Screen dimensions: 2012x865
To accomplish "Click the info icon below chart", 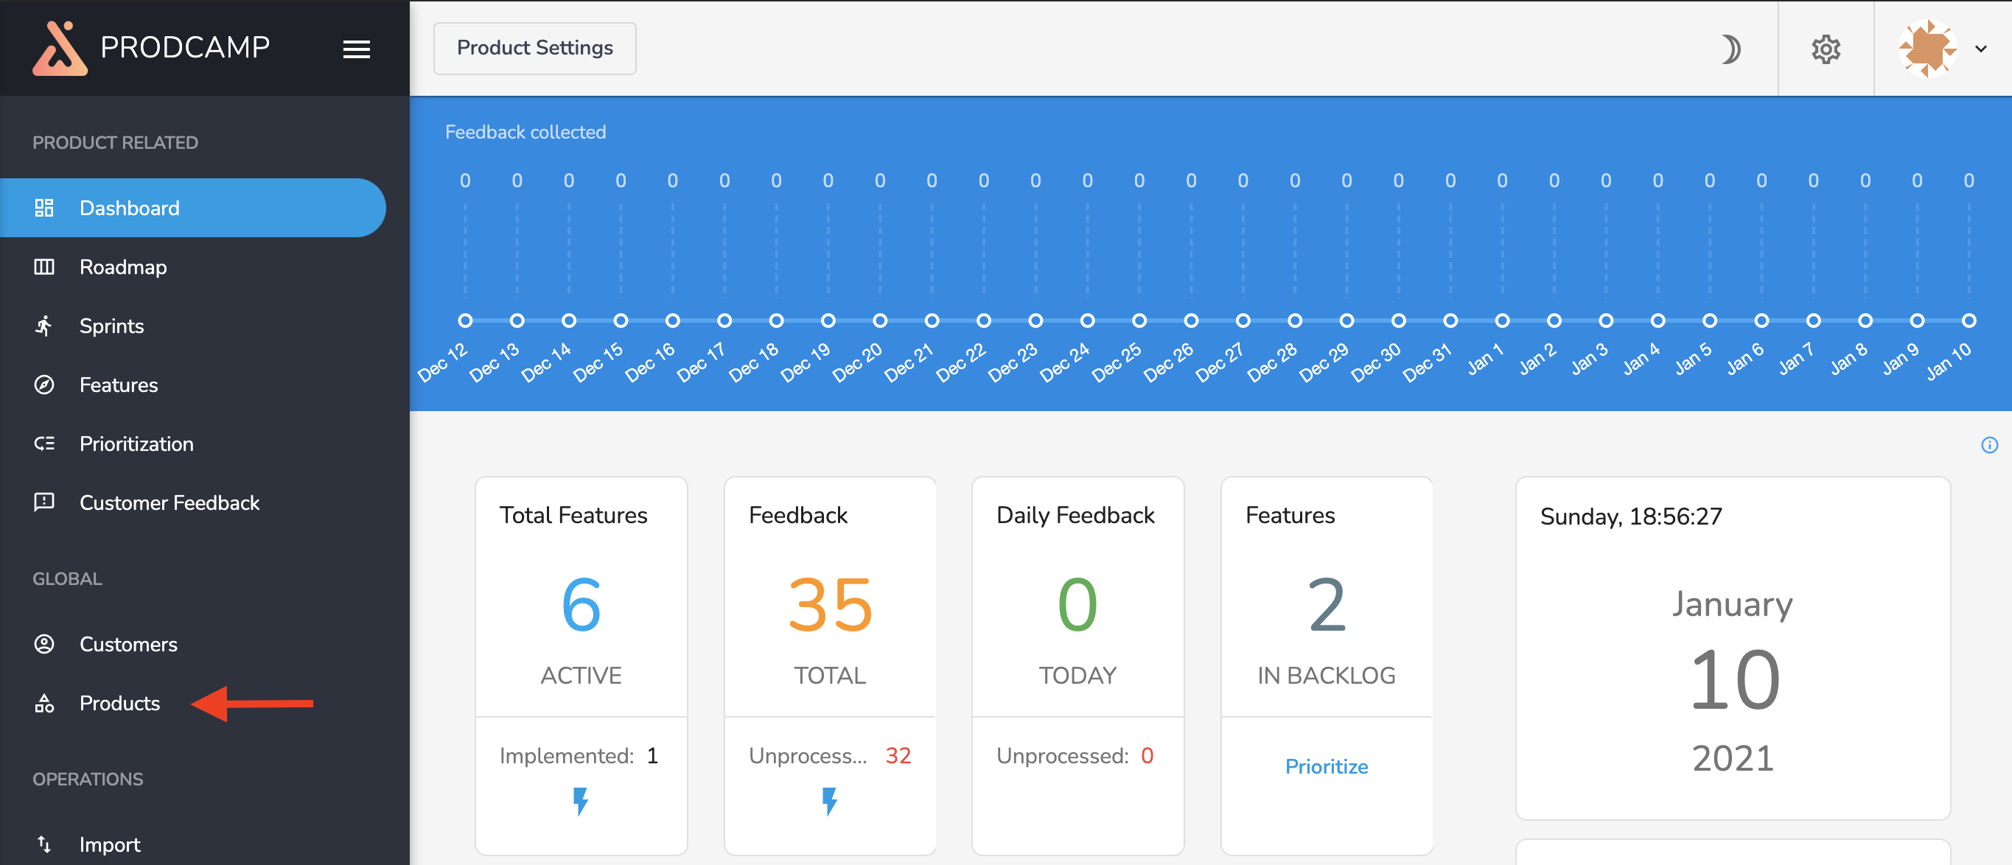I will (x=1989, y=445).
